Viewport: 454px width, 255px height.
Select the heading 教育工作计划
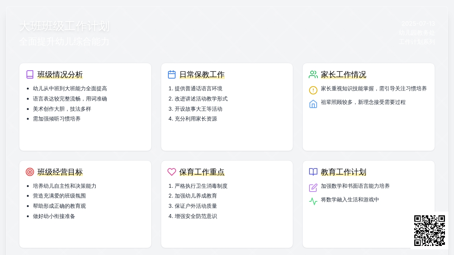coord(344,172)
